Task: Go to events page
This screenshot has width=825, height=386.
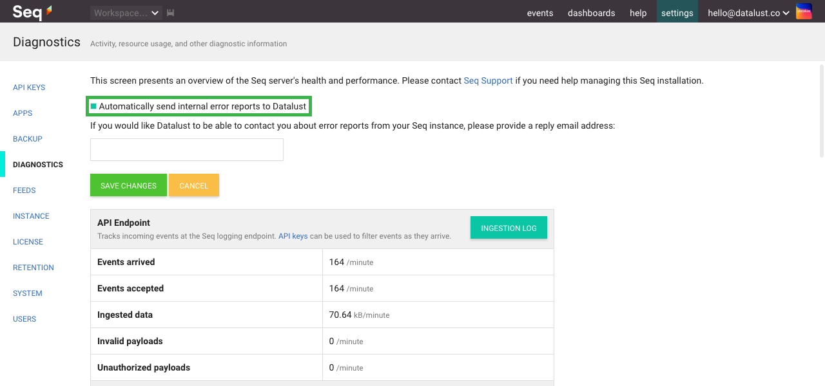Action: point(540,13)
